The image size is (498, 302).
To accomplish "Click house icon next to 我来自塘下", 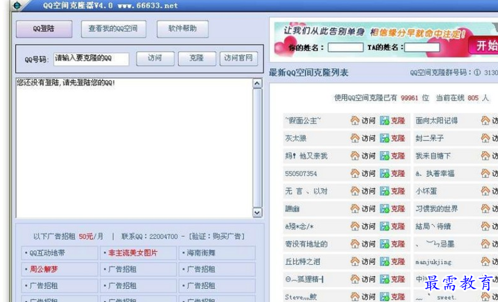I will [x=485, y=156].
